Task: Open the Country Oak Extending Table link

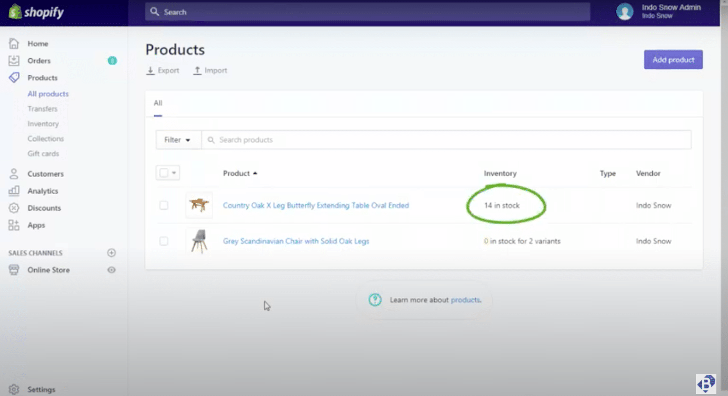Action: pos(316,205)
